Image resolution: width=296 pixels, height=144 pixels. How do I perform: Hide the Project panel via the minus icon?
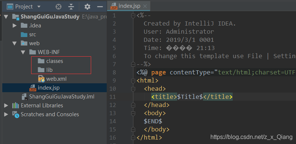100,7
